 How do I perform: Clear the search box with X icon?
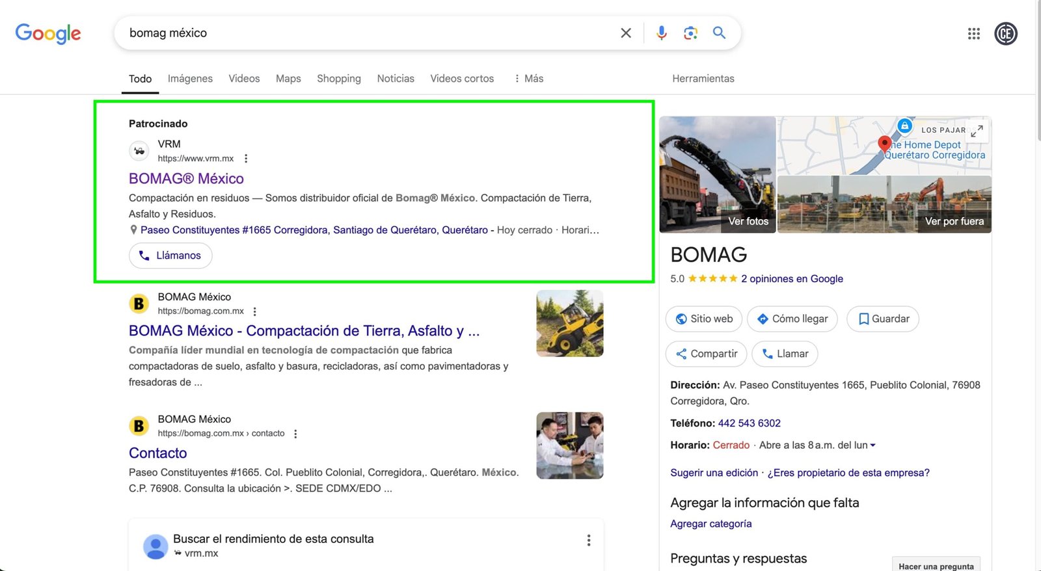tap(626, 33)
